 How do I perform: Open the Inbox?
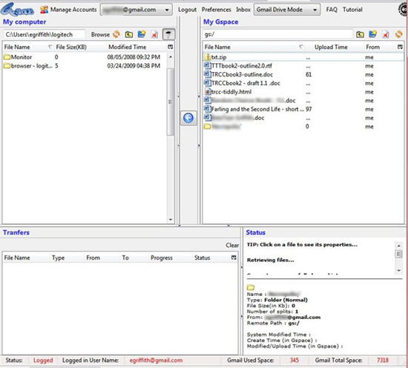point(243,10)
